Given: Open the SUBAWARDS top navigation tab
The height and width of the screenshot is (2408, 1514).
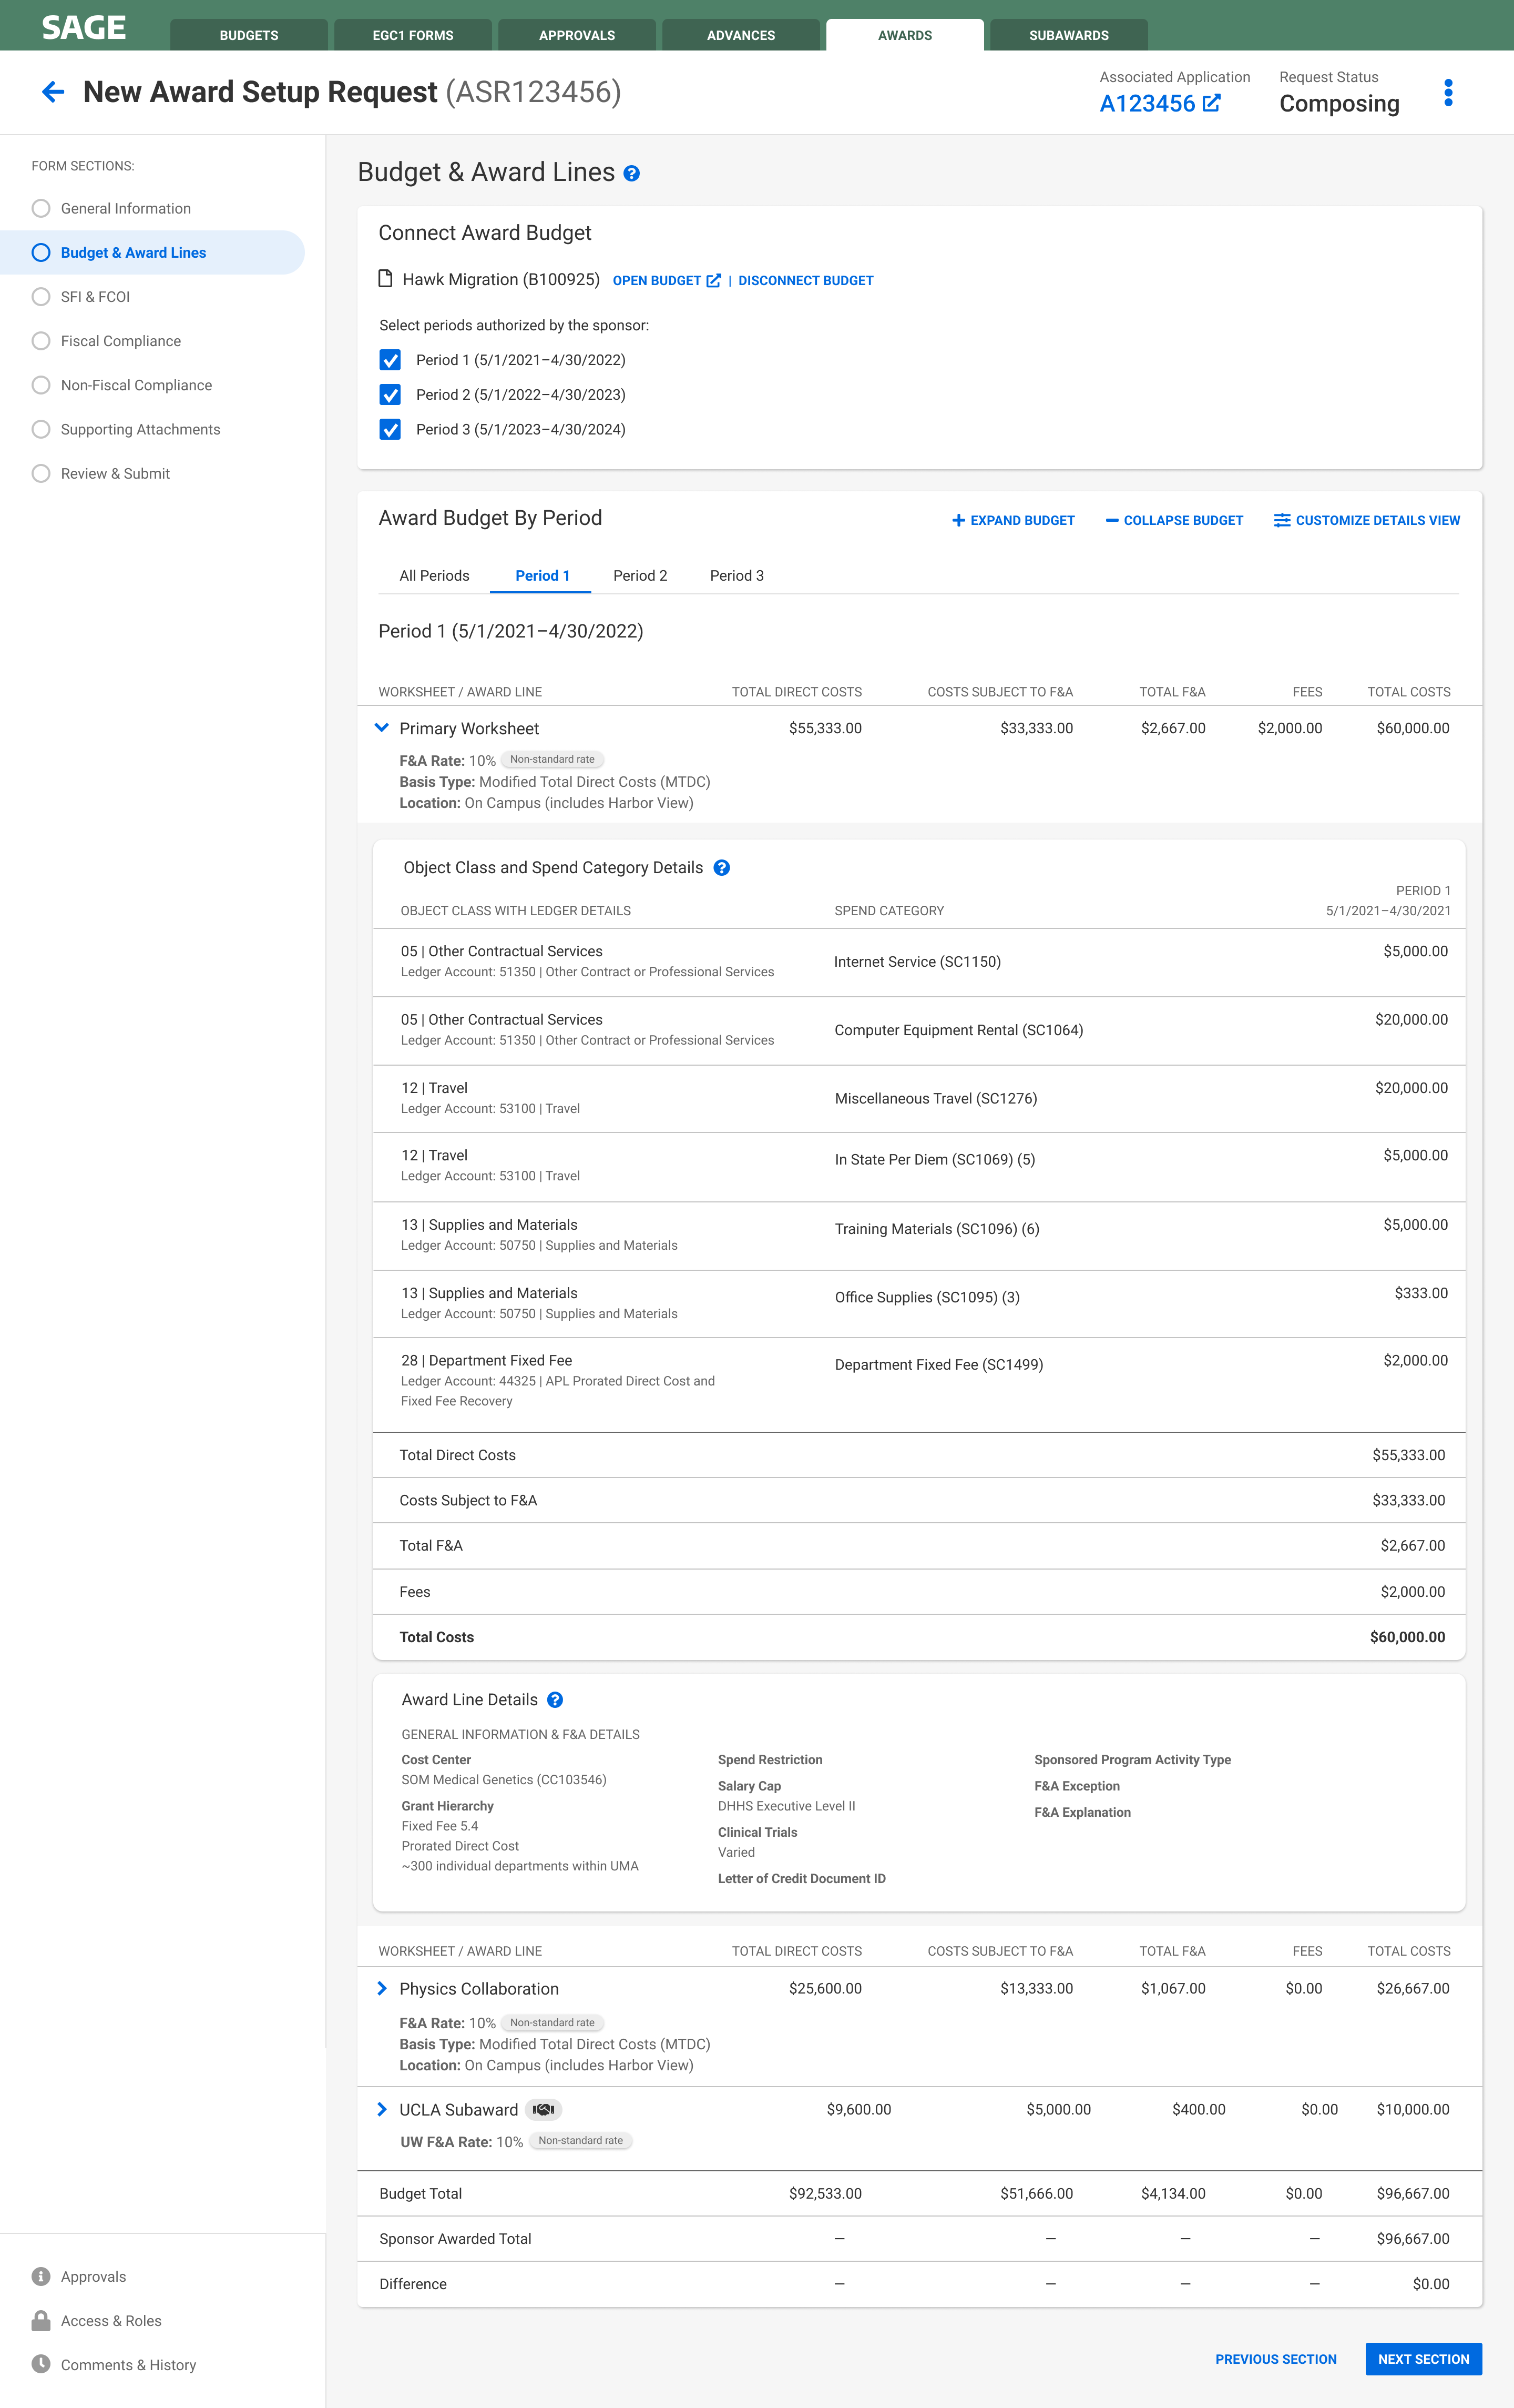Looking at the screenshot, I should click(1068, 35).
